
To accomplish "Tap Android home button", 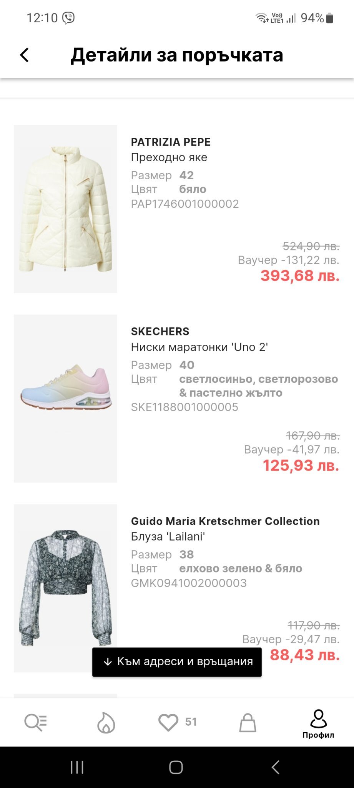I will click(176, 767).
